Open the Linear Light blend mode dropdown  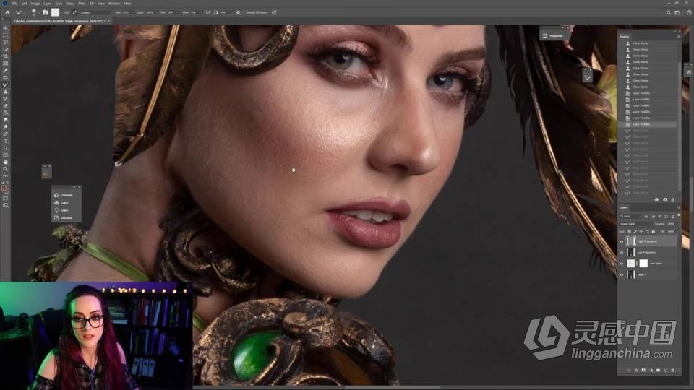[635, 224]
